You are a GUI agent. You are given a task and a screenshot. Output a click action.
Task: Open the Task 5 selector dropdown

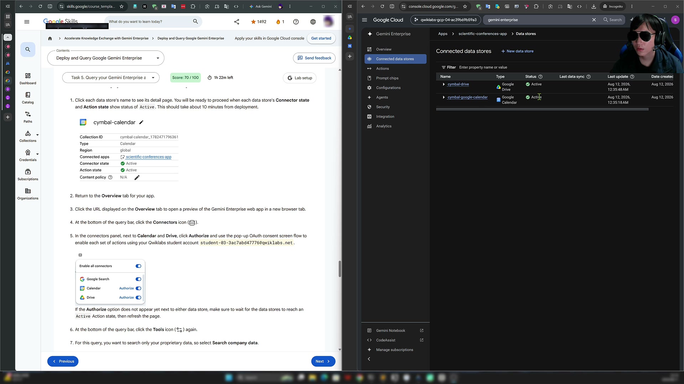(x=111, y=78)
